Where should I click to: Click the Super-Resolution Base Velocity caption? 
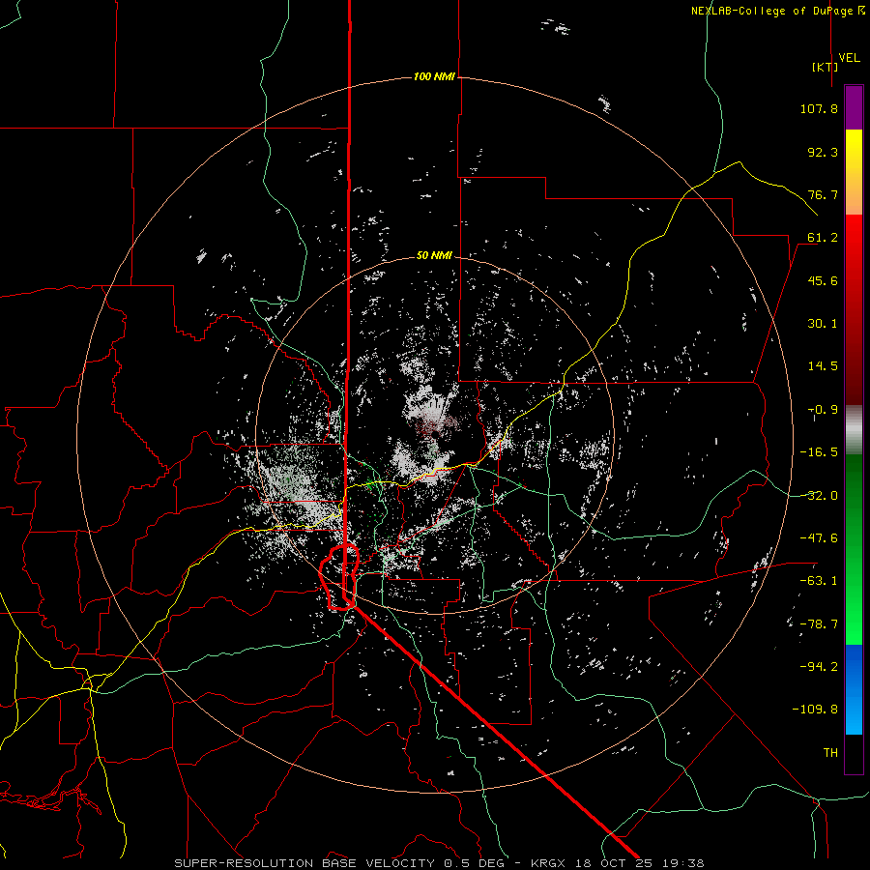click(x=439, y=863)
